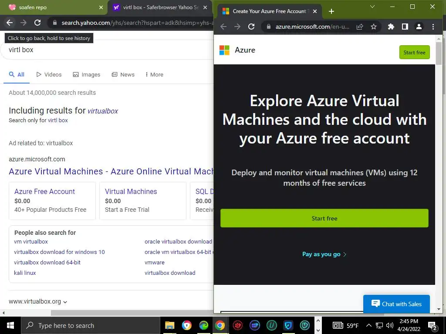
Task: Open the 59°F weather widget
Action: pyautogui.click(x=346, y=325)
